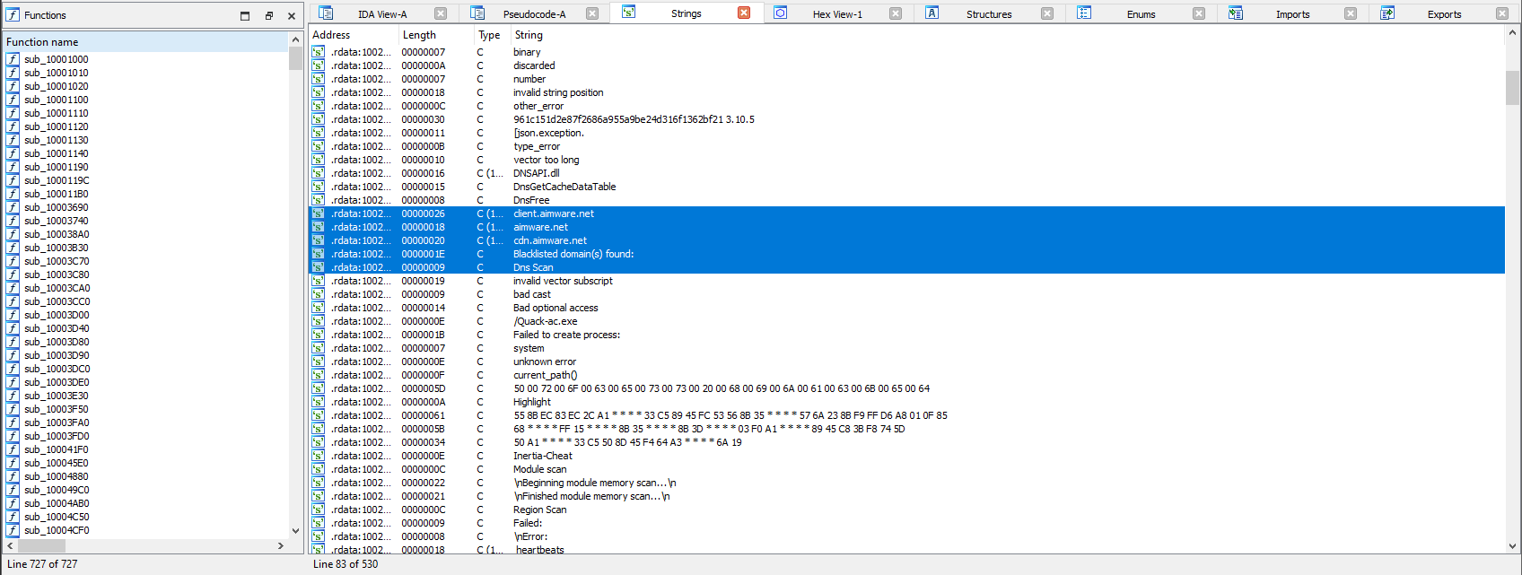
Task: Click the Pseudocode-A tab icon
Action: coord(477,13)
